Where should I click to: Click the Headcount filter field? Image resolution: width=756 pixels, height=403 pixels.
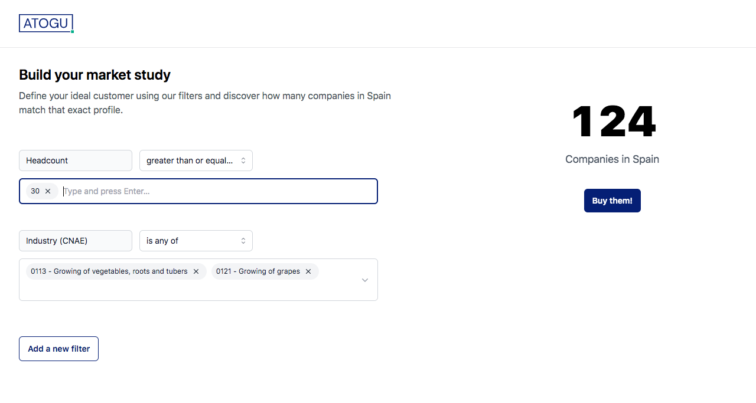point(76,160)
